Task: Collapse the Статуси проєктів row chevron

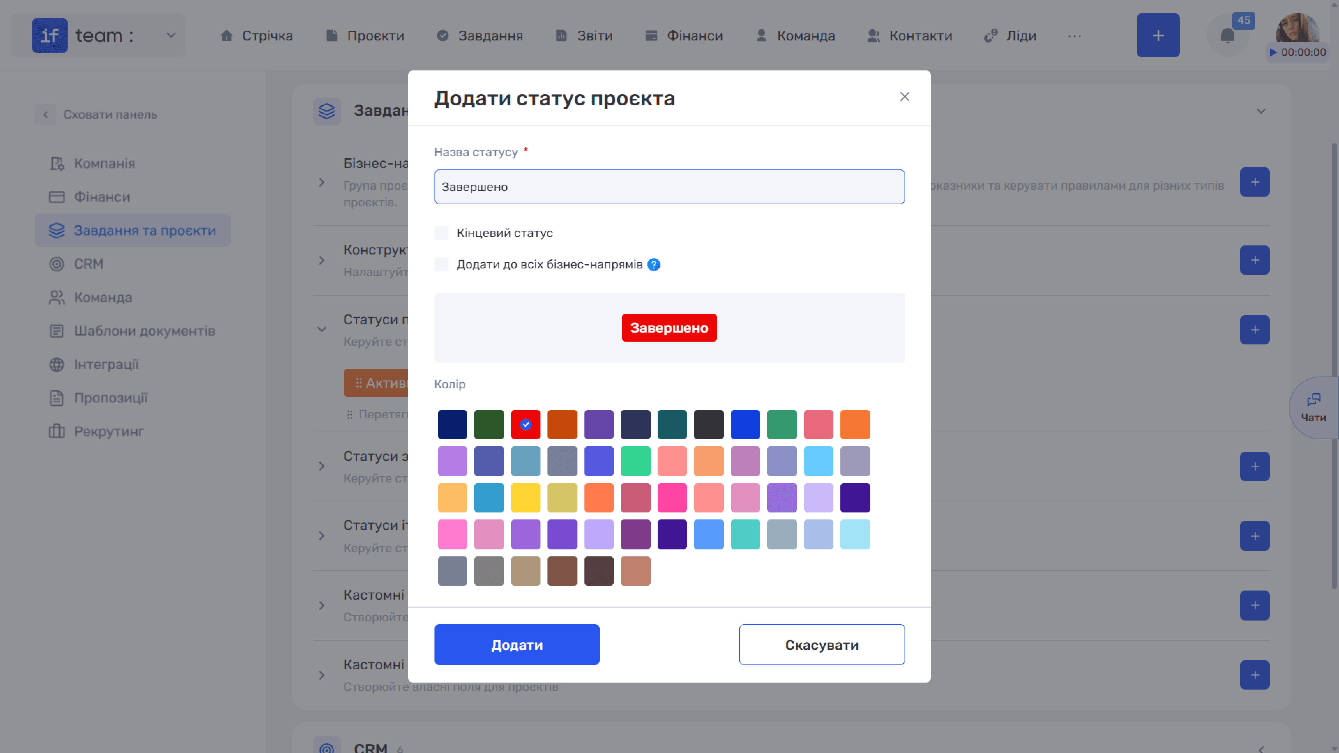Action: (322, 329)
